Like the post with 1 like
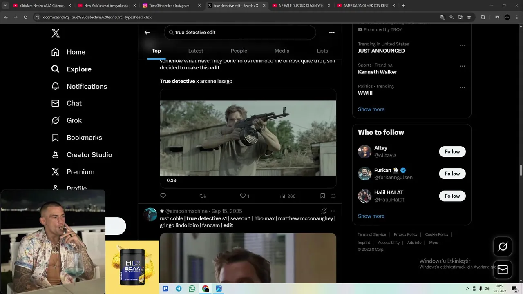This screenshot has width=523, height=294. click(x=245, y=196)
